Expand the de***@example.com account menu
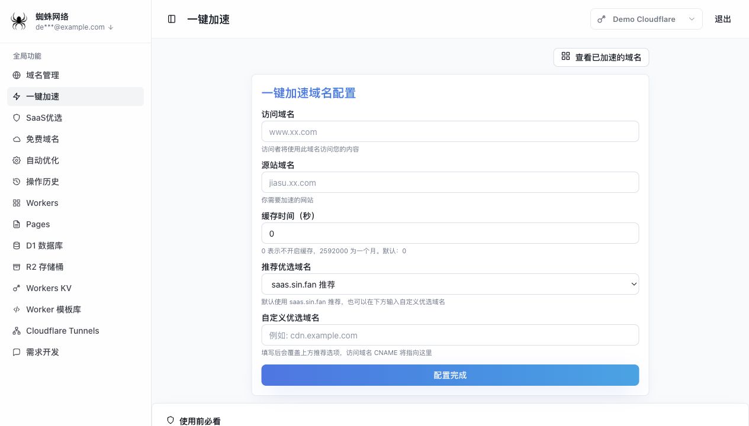The height and width of the screenshot is (426, 749). (x=74, y=27)
